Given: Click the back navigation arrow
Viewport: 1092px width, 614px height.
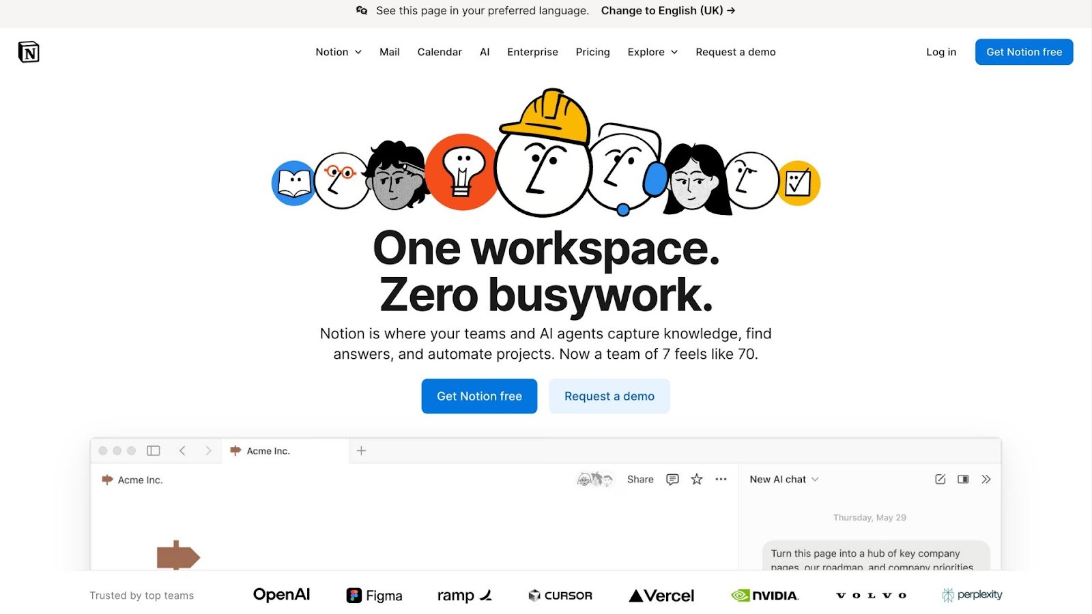Looking at the screenshot, I should (x=182, y=450).
